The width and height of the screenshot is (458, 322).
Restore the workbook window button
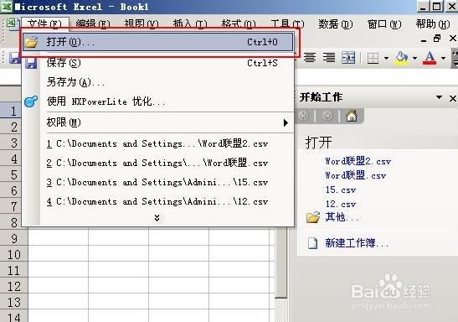pos(438,38)
